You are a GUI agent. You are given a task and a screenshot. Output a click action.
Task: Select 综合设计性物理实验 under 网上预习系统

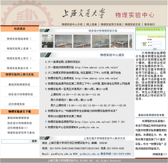pyautogui.click(x=20, y=94)
